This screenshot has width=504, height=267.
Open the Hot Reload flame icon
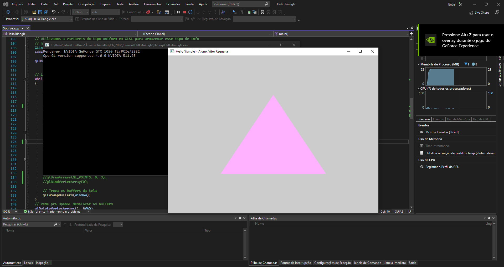148,12
